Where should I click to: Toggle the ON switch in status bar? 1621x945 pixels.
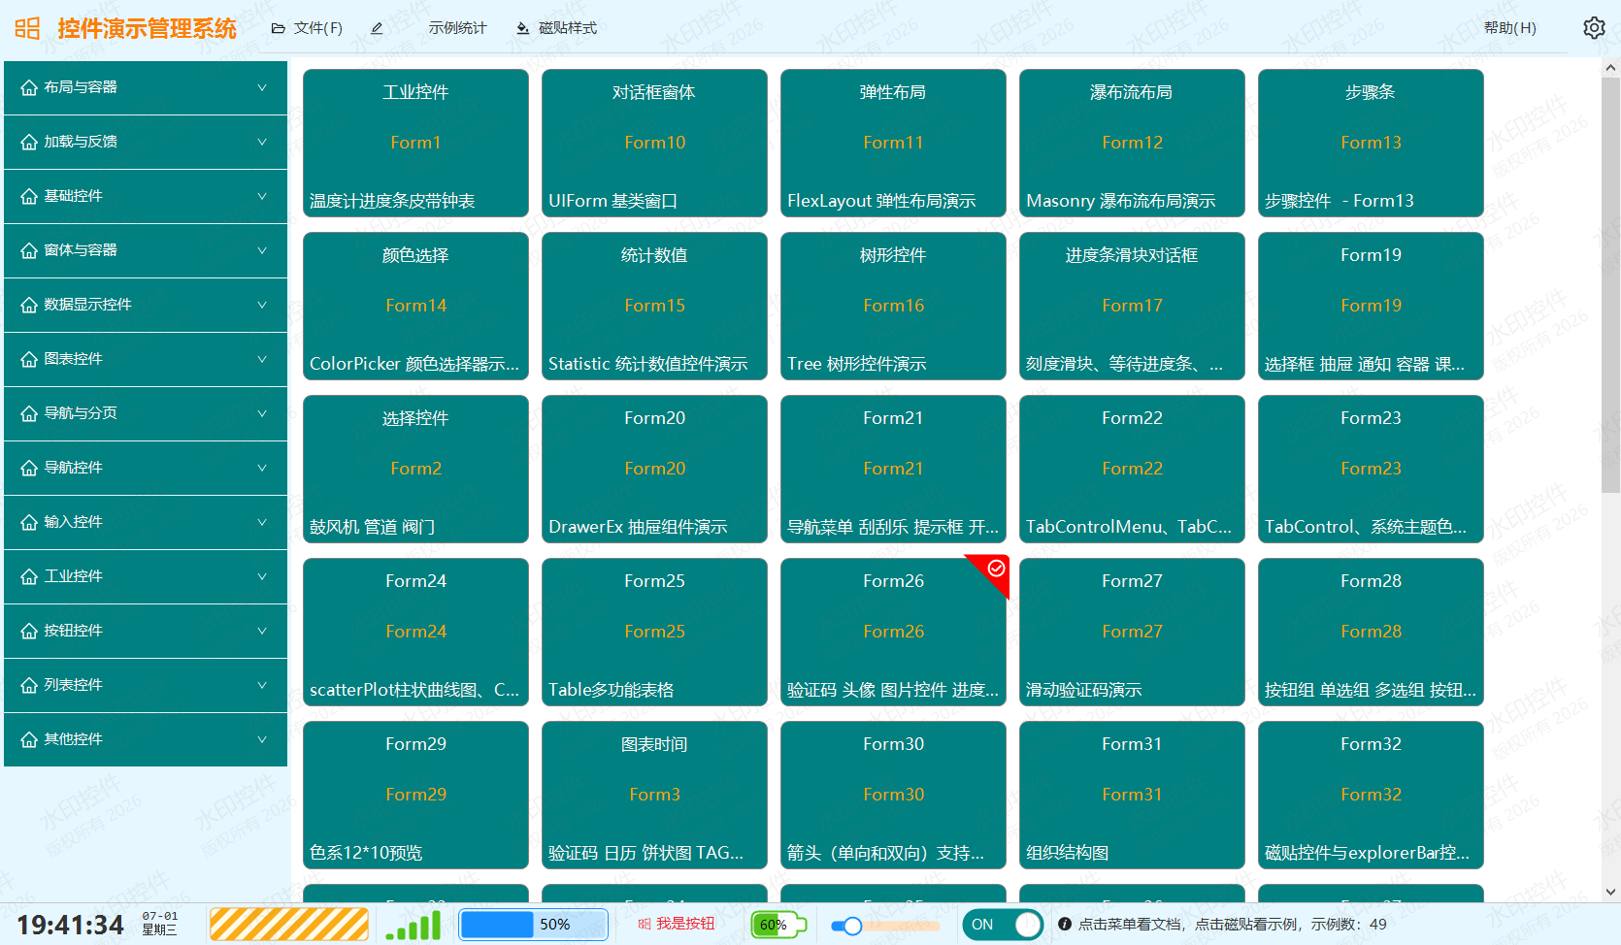click(1001, 925)
